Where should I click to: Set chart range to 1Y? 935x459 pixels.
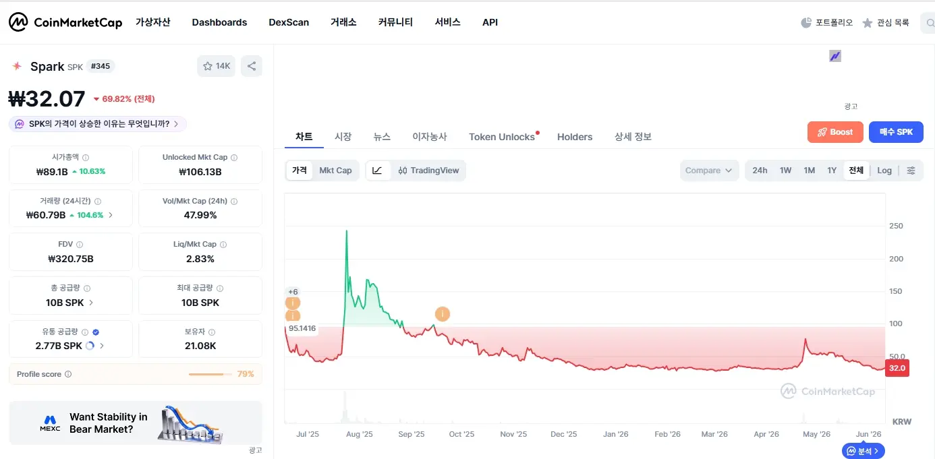pos(832,171)
